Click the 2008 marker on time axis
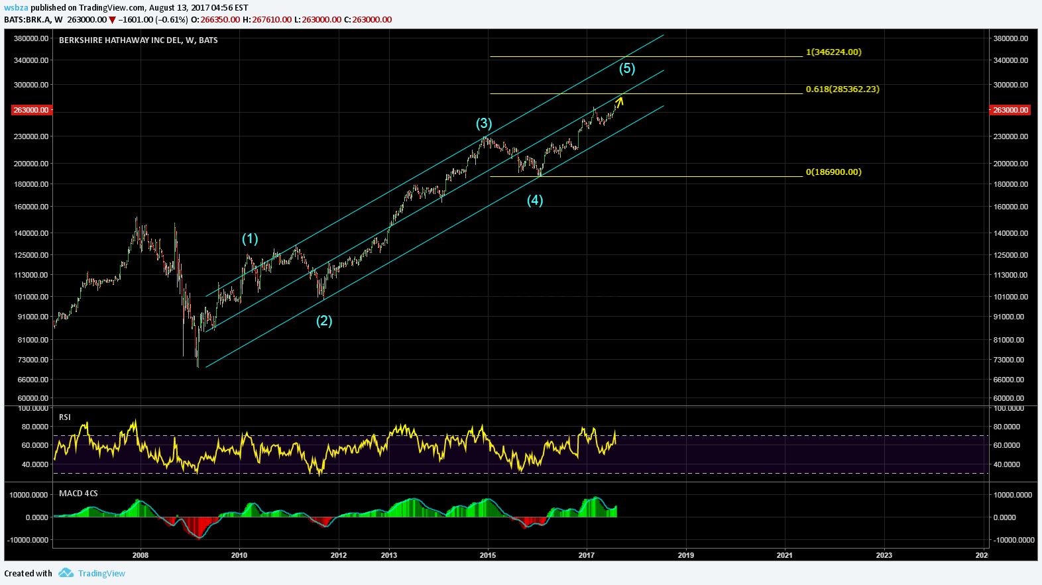The image size is (1042, 585). point(140,555)
